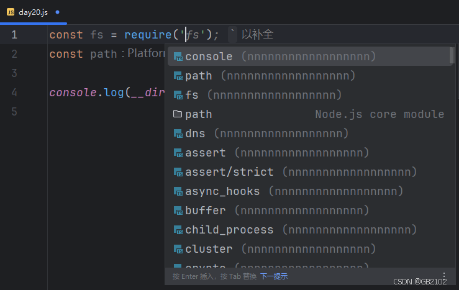Pick the assert/strict completion suggestion
459x290 pixels.
(x=309, y=172)
